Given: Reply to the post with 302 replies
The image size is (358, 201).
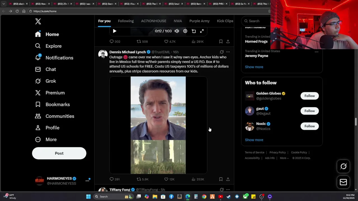Looking at the screenshot, I should 115,42.
